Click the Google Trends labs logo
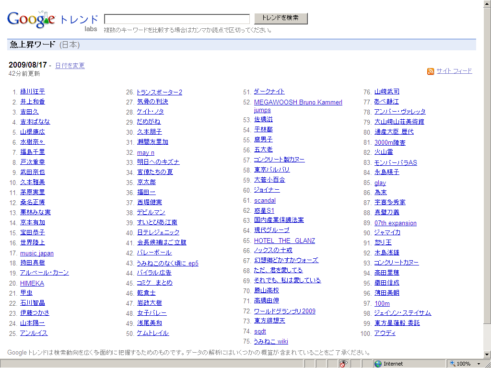 tap(52, 20)
